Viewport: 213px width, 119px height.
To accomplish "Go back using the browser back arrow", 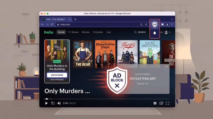I will point(43,24).
